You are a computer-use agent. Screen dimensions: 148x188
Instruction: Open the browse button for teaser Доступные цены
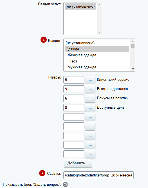click(90, 108)
